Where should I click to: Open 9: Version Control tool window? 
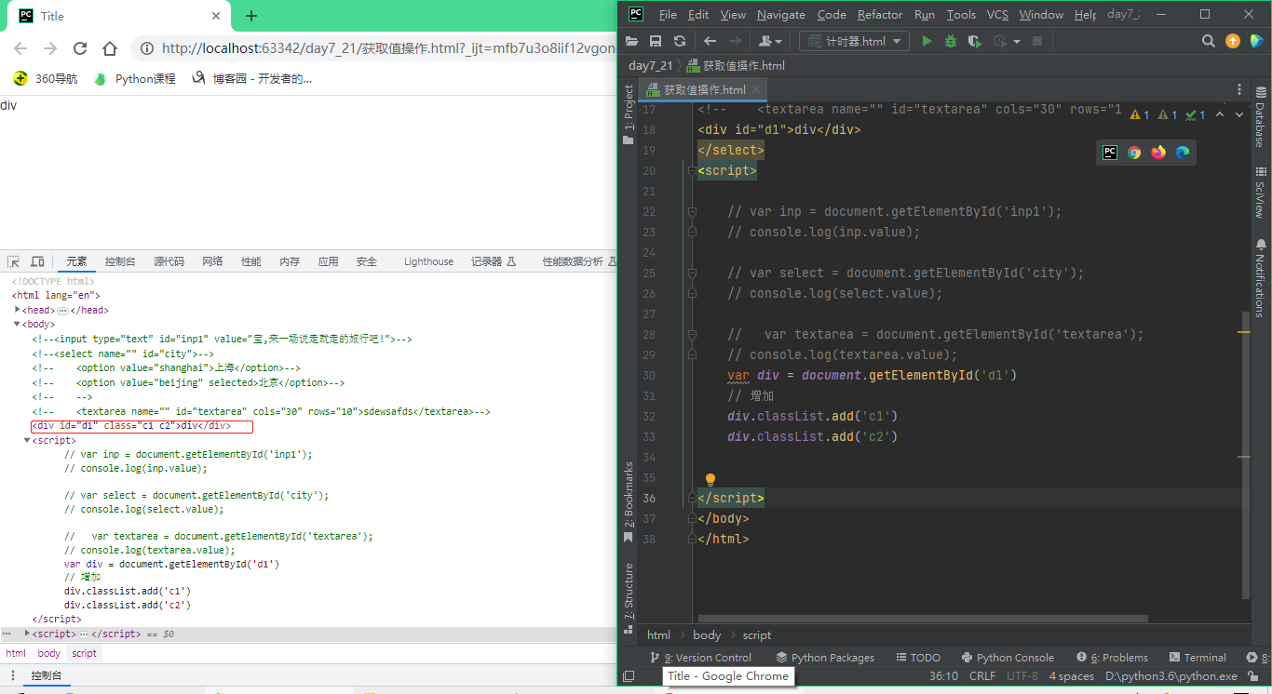[700, 658]
